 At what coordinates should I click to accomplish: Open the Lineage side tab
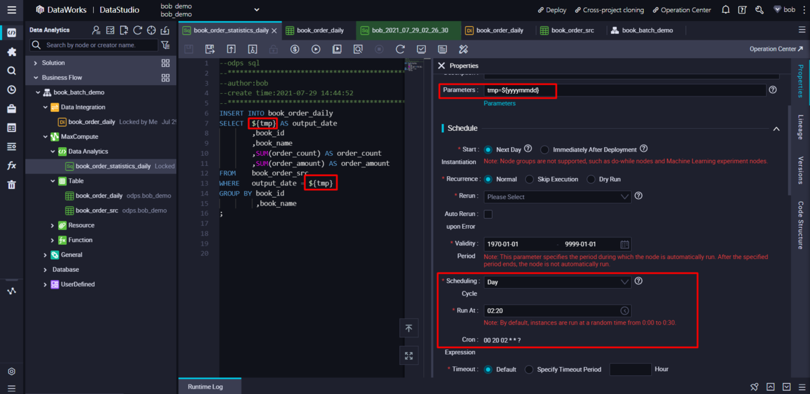pos(800,126)
